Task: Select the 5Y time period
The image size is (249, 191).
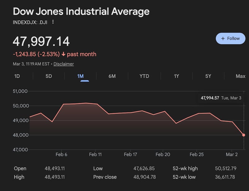Action: [x=208, y=76]
